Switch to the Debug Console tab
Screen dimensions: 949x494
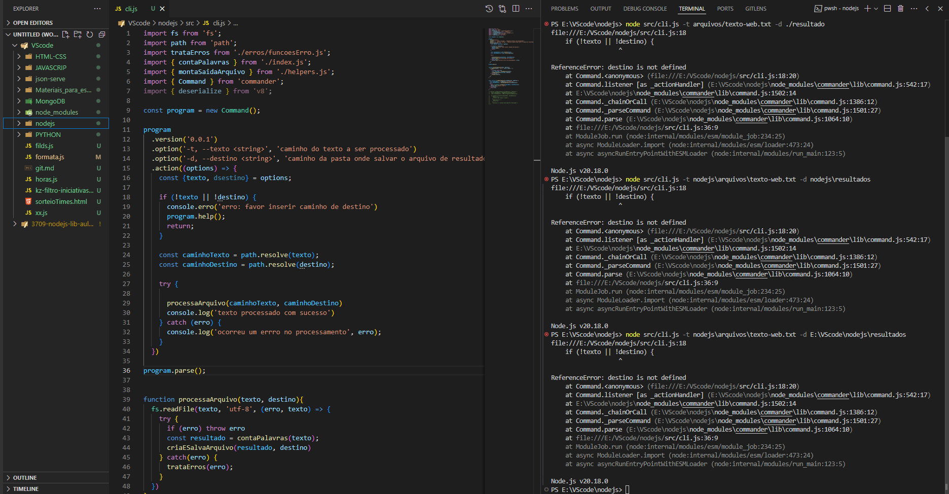645,9
